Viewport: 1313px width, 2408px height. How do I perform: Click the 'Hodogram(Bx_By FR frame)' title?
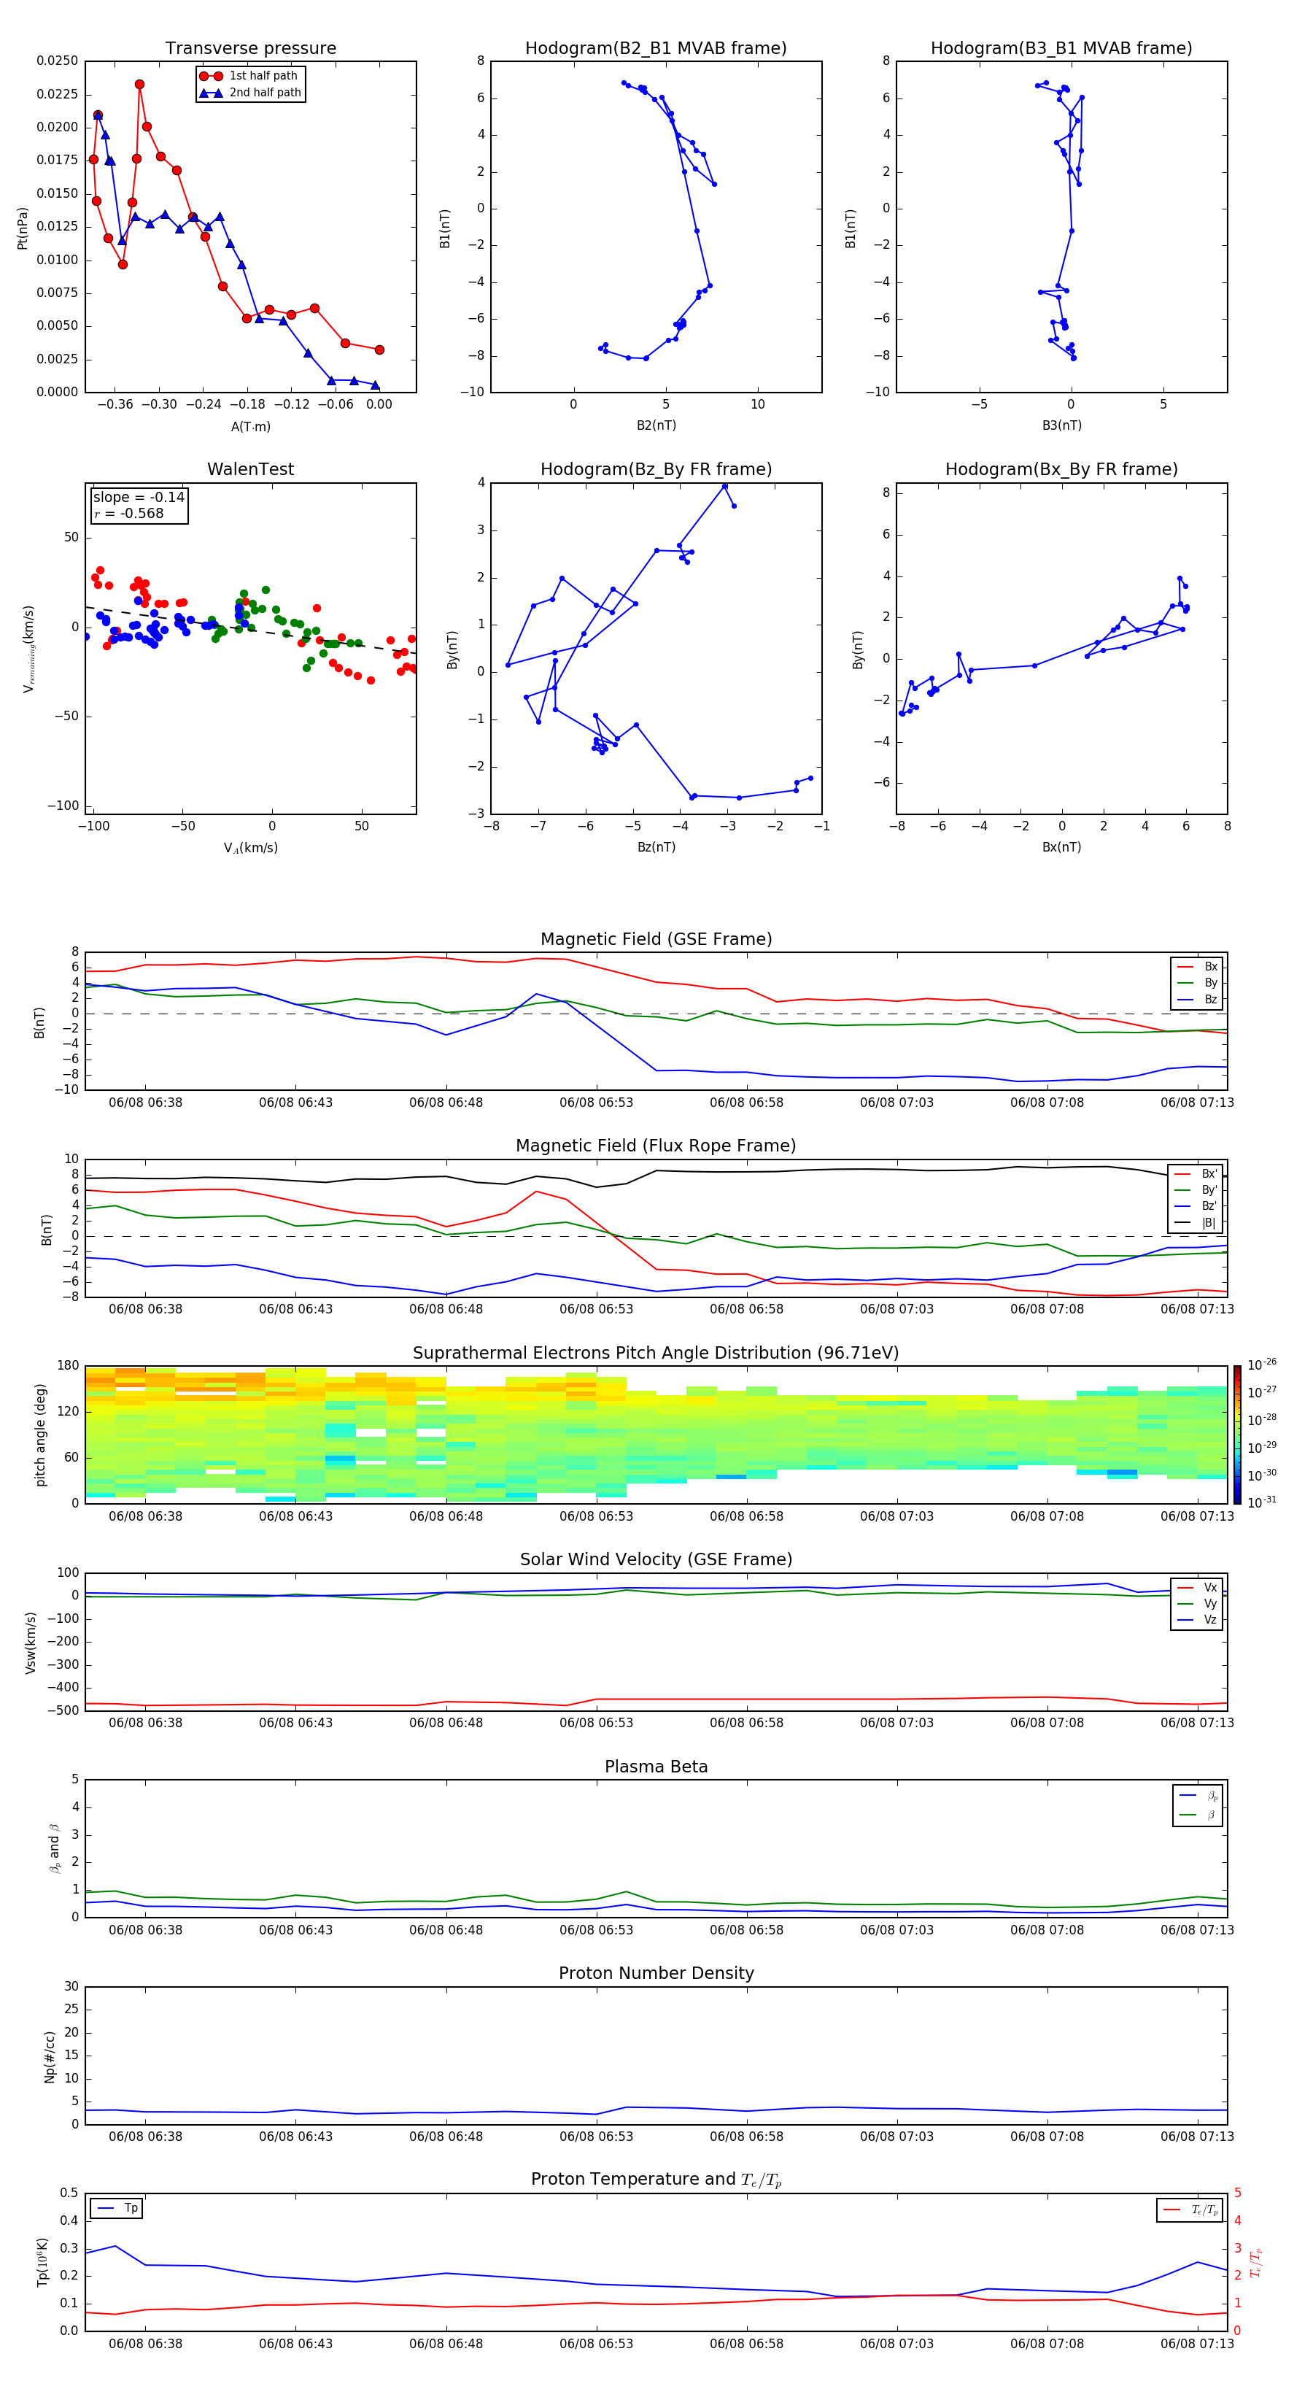(1061, 469)
